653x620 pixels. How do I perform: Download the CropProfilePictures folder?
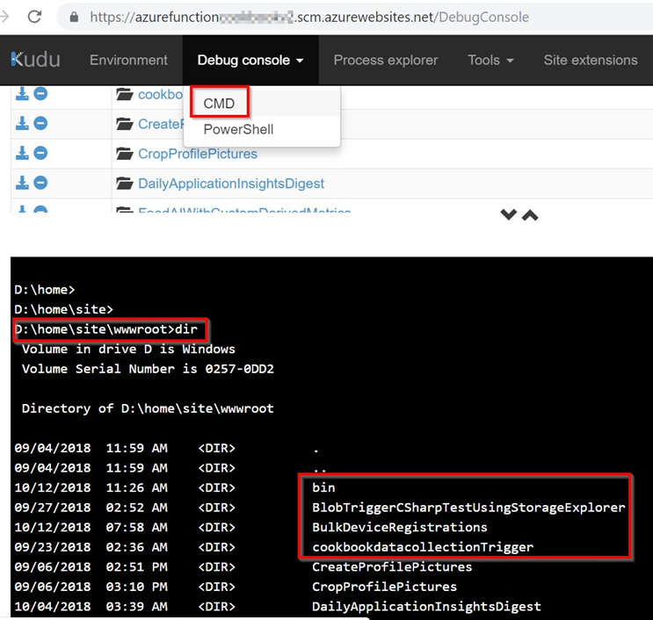click(x=23, y=154)
